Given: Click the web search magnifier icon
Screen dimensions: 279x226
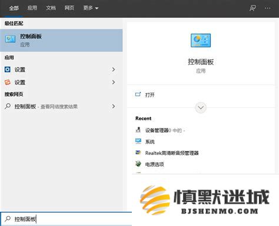Looking at the screenshot, I should (x=8, y=106).
